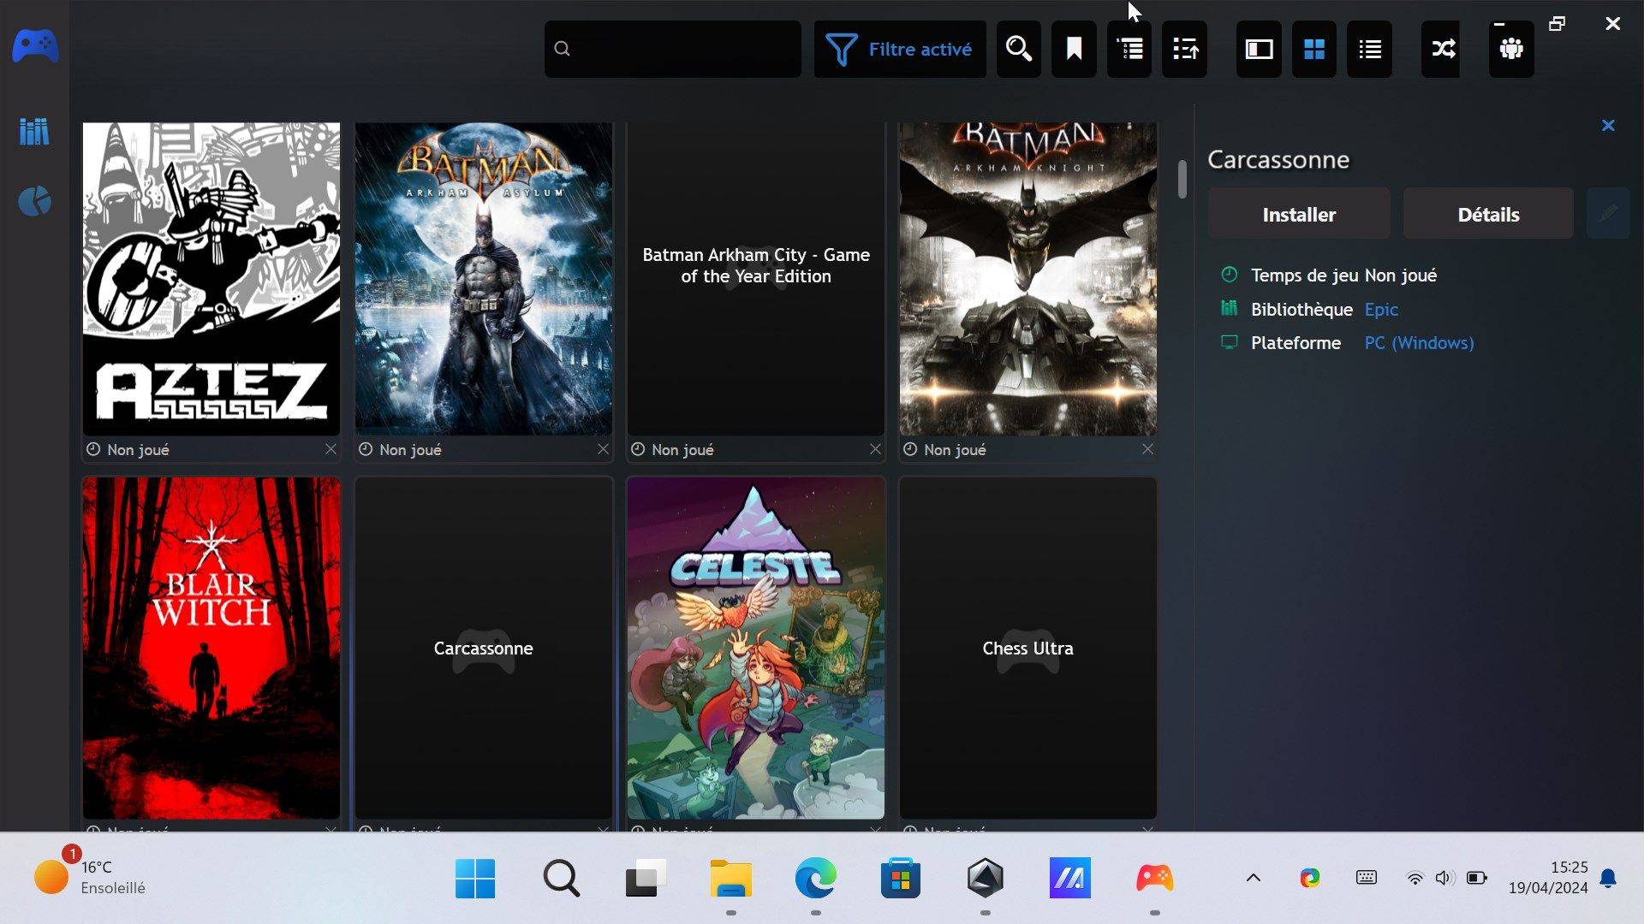Open the Playnite controller main menu icon
The width and height of the screenshot is (1644, 924).
click(x=35, y=46)
